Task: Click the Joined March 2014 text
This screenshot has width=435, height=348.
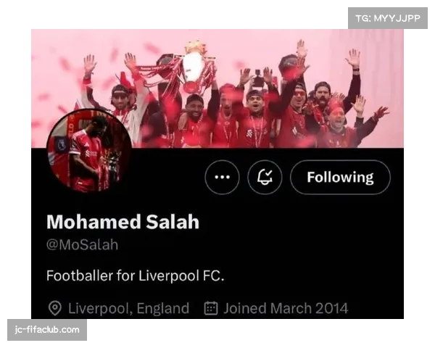Action: point(286,308)
